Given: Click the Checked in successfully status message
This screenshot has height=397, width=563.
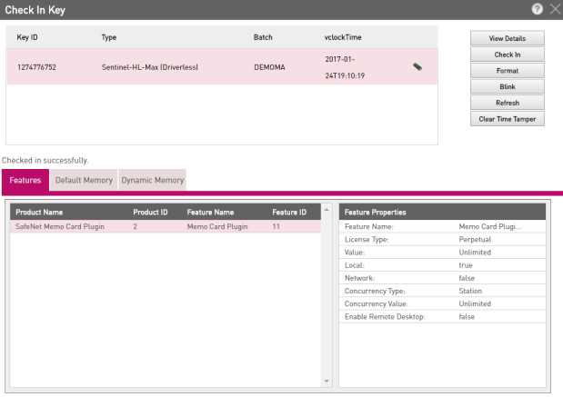Looking at the screenshot, I should click(x=45, y=160).
